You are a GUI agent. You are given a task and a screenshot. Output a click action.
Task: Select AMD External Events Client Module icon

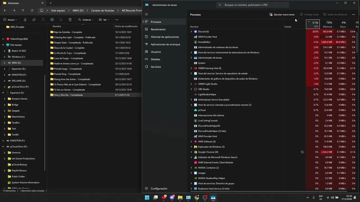tap(195, 162)
